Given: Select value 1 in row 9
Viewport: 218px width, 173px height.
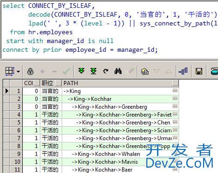Looking at the screenshot, I should (x=32, y=154).
